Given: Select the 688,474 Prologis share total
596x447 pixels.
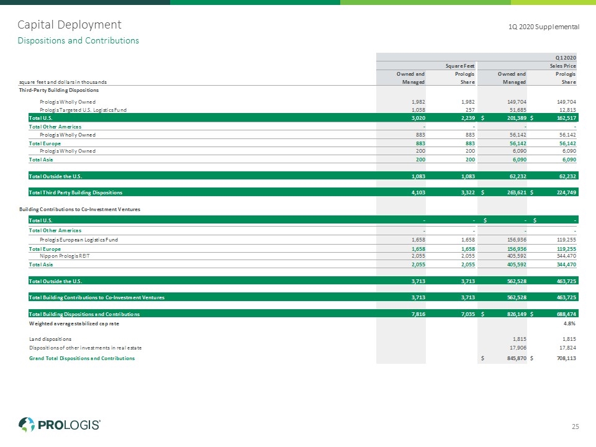Looking at the screenshot, I should [x=566, y=314].
